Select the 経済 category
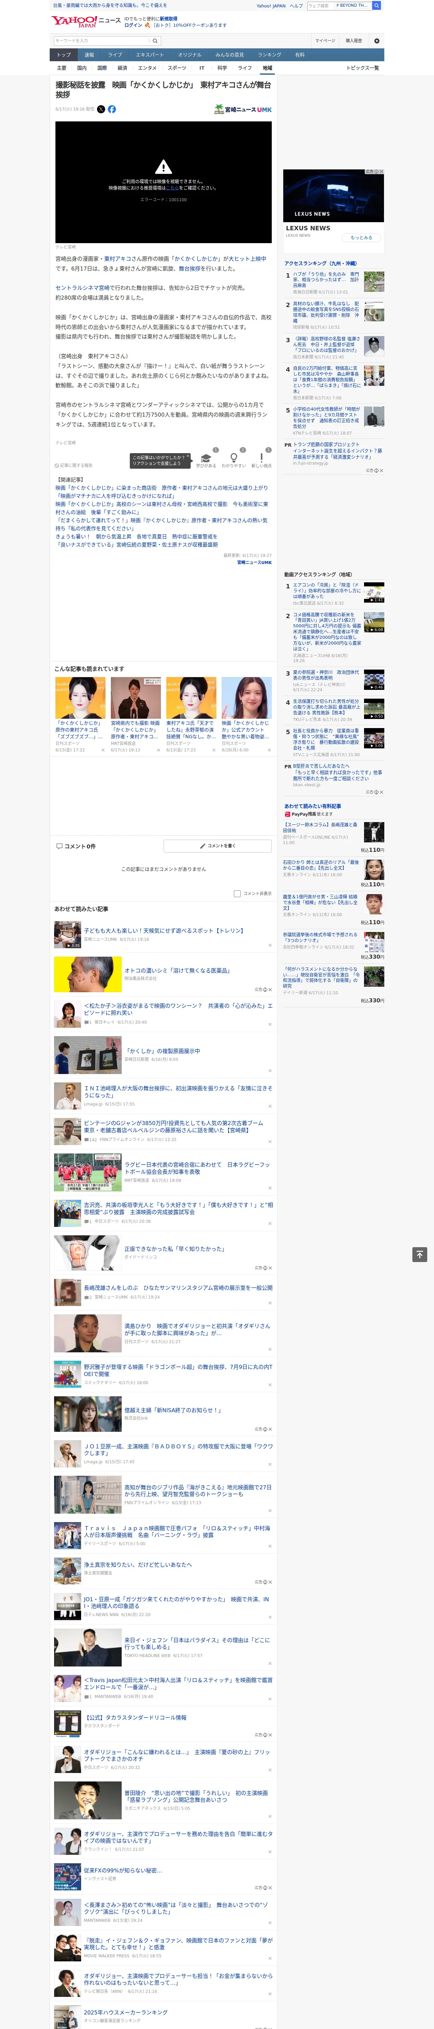This screenshot has width=434, height=2029. click(122, 68)
